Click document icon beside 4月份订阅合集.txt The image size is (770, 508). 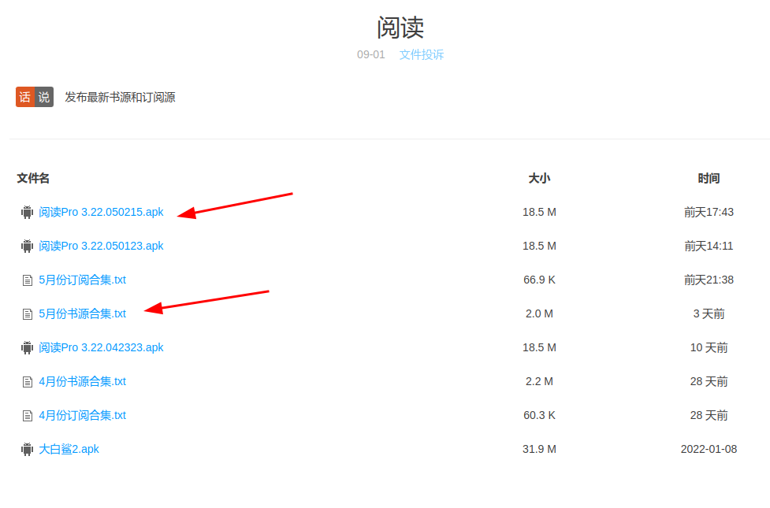(x=28, y=415)
